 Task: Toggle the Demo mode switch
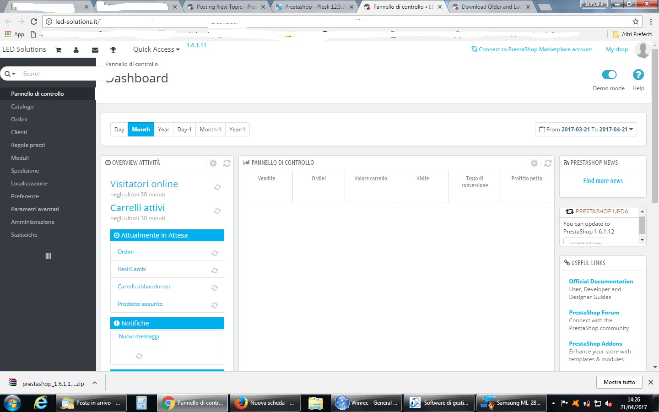tap(609, 75)
